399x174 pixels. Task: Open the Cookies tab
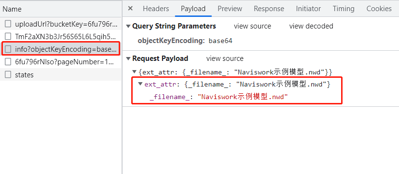pos(379,9)
